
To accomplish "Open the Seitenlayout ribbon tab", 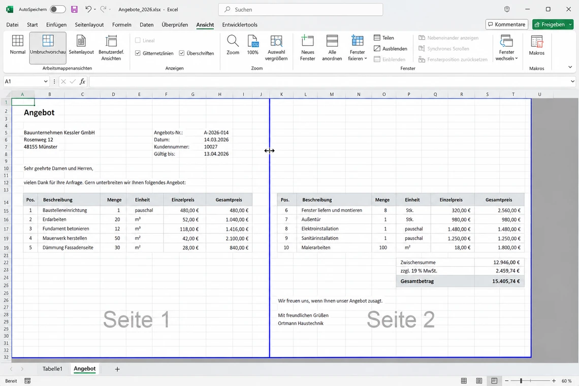I will click(x=89, y=25).
